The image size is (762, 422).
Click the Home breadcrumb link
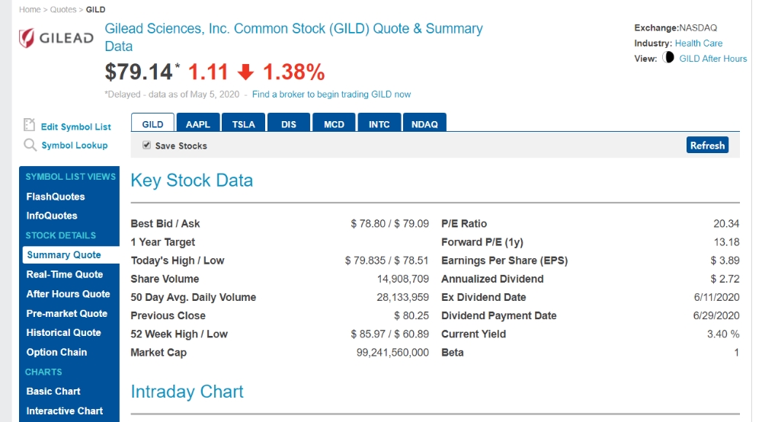tap(30, 9)
